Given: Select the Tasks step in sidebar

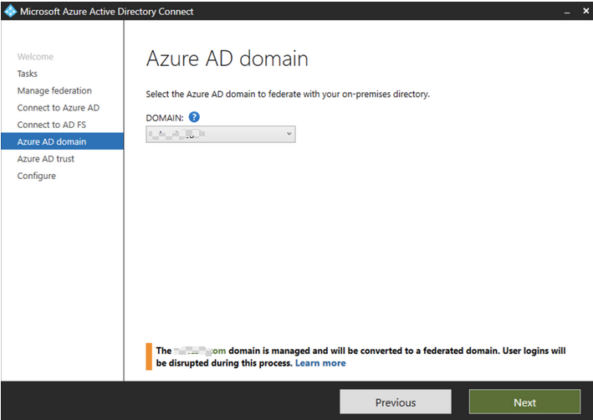Looking at the screenshot, I should 28,74.
